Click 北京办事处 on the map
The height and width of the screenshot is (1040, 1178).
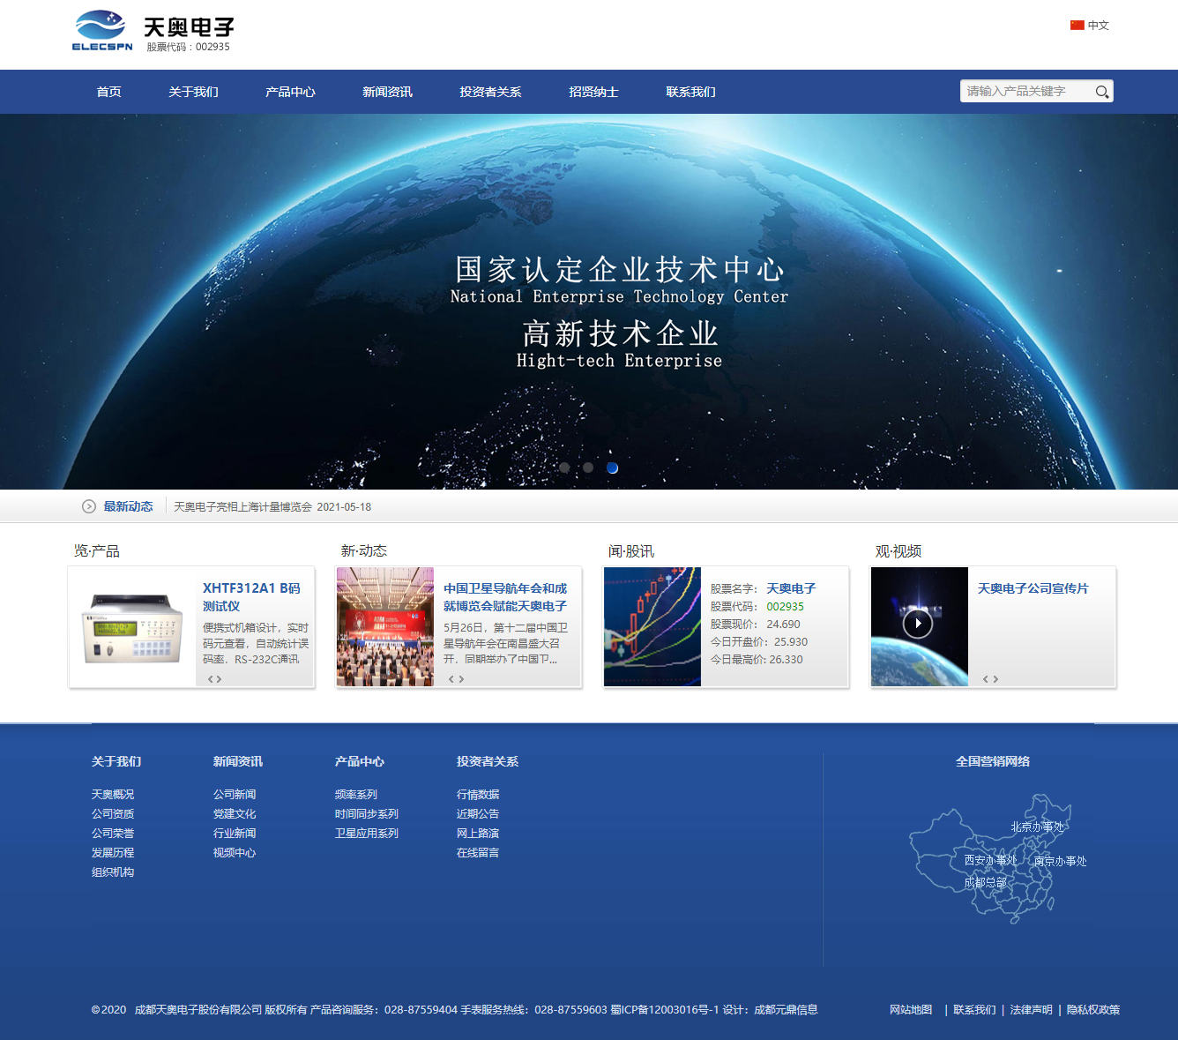[x=1038, y=827]
